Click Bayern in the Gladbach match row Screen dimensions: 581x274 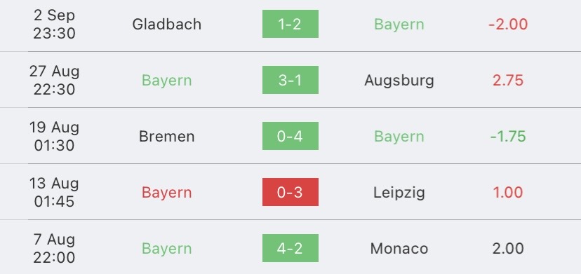click(x=399, y=25)
